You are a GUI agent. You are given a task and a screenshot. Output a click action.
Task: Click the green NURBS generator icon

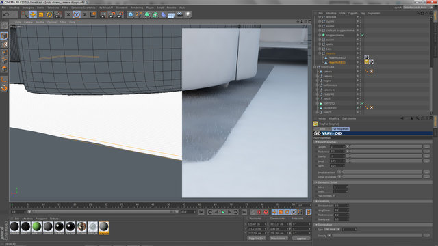point(147,14)
